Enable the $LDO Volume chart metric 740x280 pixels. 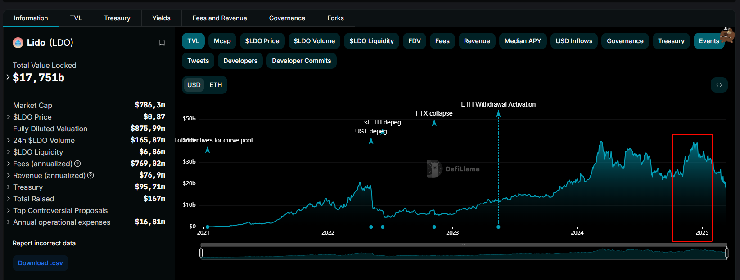[x=315, y=41]
